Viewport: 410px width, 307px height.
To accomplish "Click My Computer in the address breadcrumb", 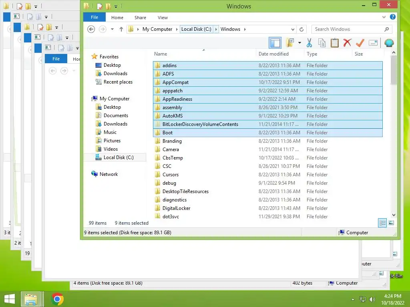I will click(x=157, y=29).
